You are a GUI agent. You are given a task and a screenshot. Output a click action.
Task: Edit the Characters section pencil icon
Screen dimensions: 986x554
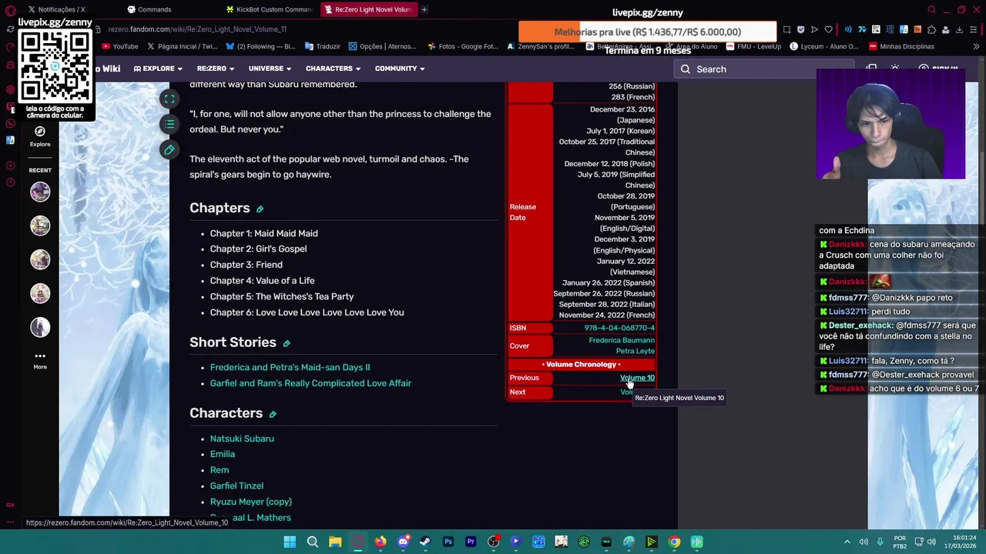[273, 414]
